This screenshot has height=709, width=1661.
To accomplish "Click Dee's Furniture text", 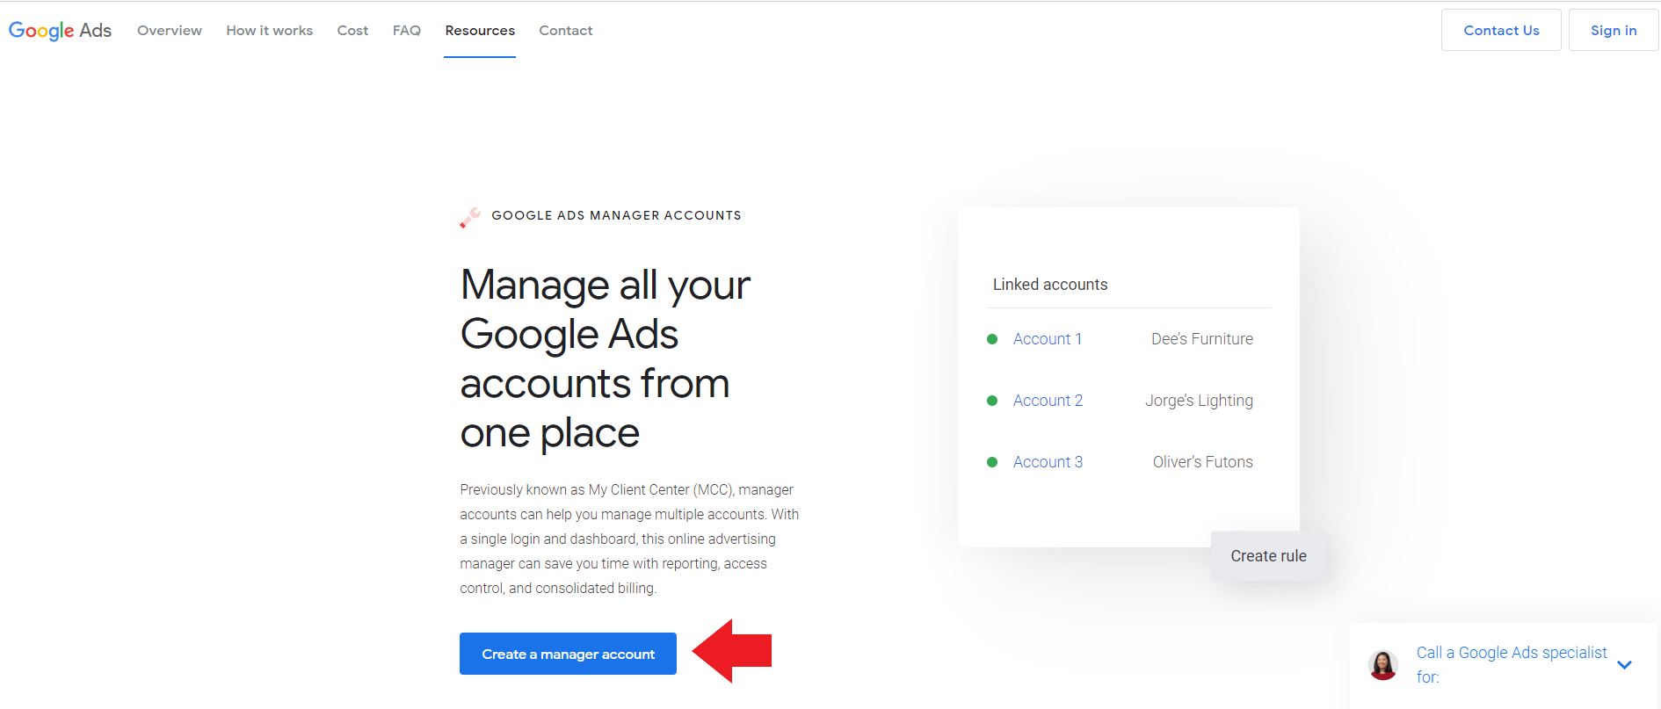I will pyautogui.click(x=1202, y=339).
